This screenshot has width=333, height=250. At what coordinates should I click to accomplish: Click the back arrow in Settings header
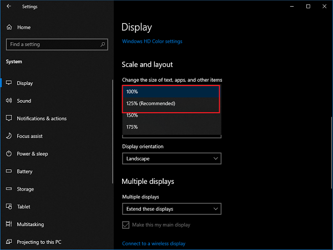[x=8, y=7]
